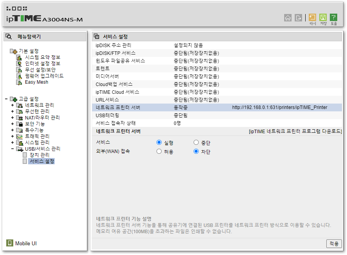This screenshot has width=347, height=255.
Task: Select the 서비스 접속자 상태 row
Action: (217, 123)
